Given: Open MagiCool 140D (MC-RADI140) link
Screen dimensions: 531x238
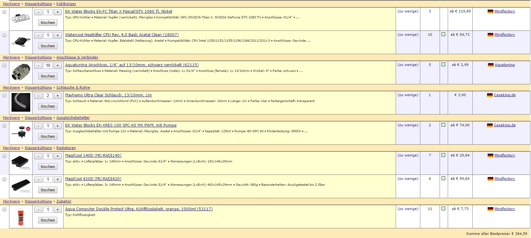Looking at the screenshot, I should coord(93,156).
